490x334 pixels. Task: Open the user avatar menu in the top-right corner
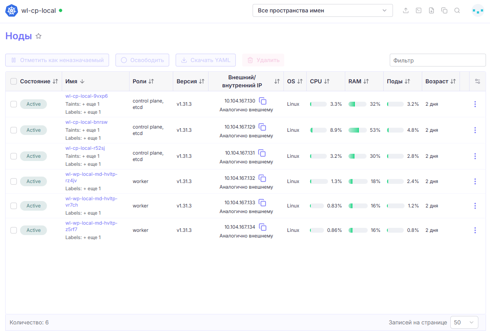[478, 10]
